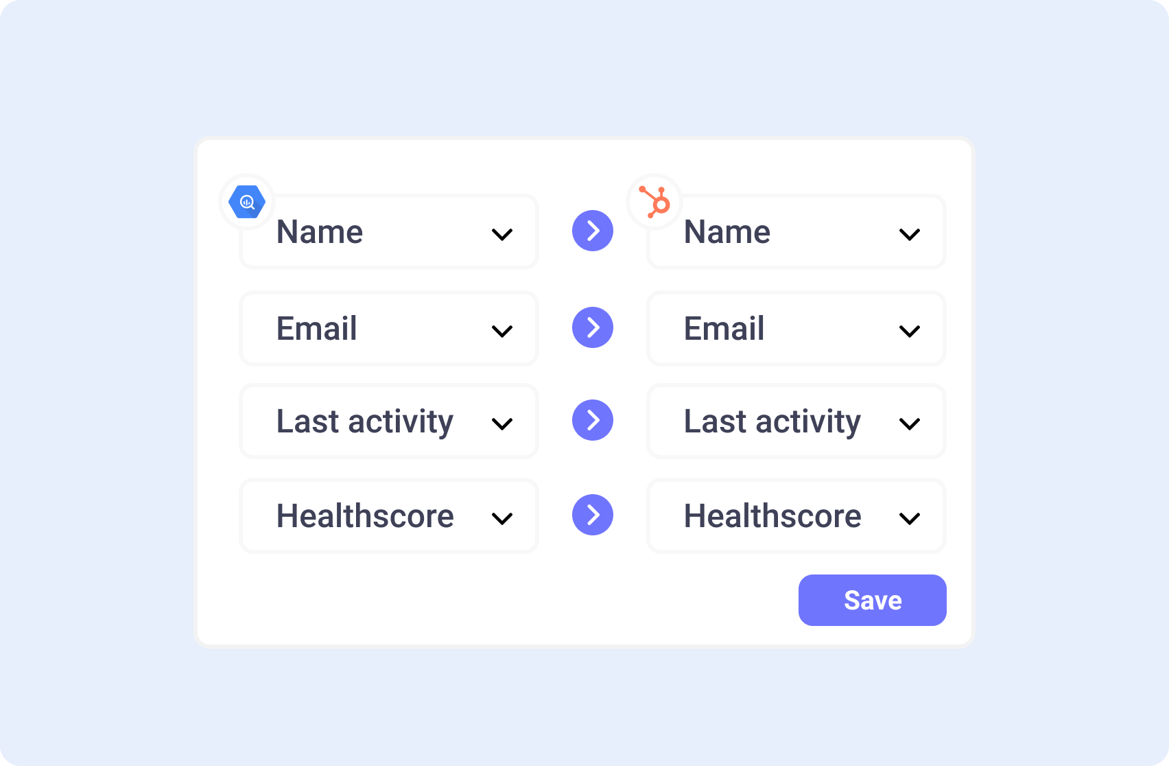Open the destination Email dropdown chevron

[910, 332]
